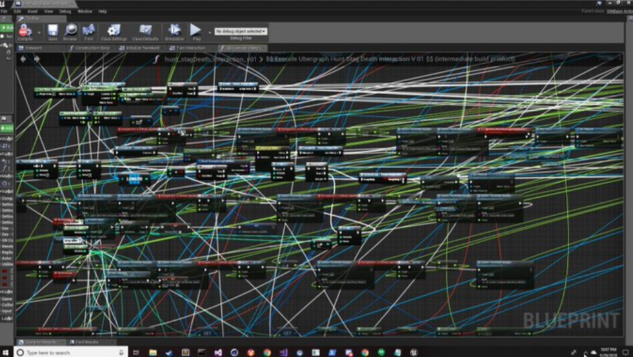Click the green Add button in left panel
This screenshot has height=357, width=633.
(6, 28)
